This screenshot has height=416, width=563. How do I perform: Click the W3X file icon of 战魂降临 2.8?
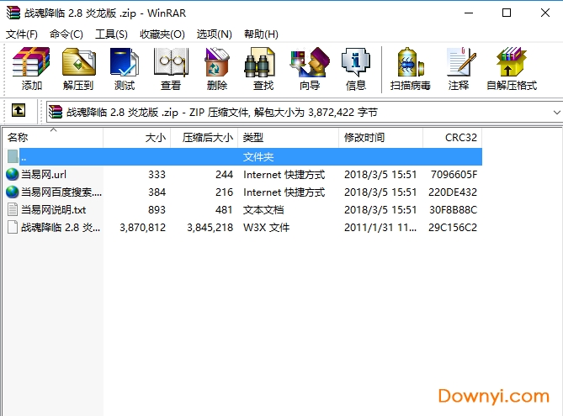pos(13,227)
